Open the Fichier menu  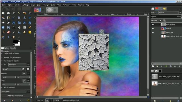(4, 5)
